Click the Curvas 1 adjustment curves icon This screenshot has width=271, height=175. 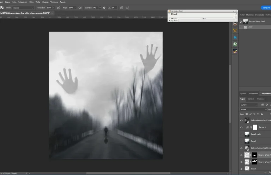247,127
